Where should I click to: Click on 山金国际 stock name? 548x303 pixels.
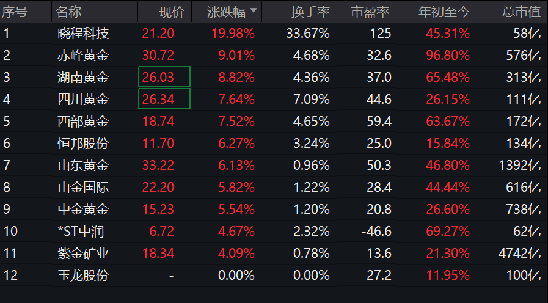tap(82, 187)
